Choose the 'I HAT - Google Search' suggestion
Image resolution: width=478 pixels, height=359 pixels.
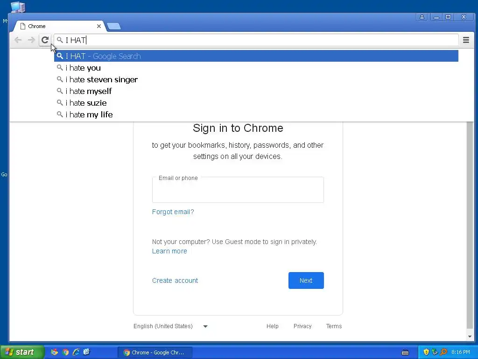click(x=256, y=56)
